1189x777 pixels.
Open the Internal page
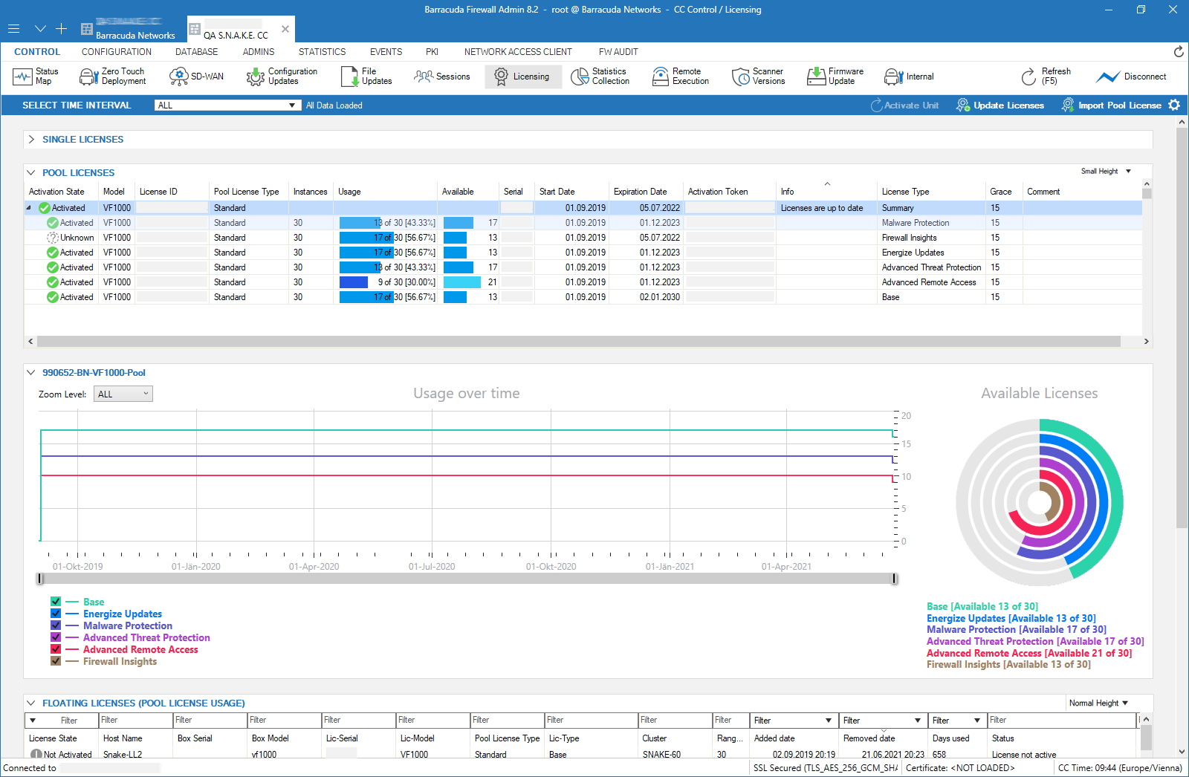tap(909, 77)
